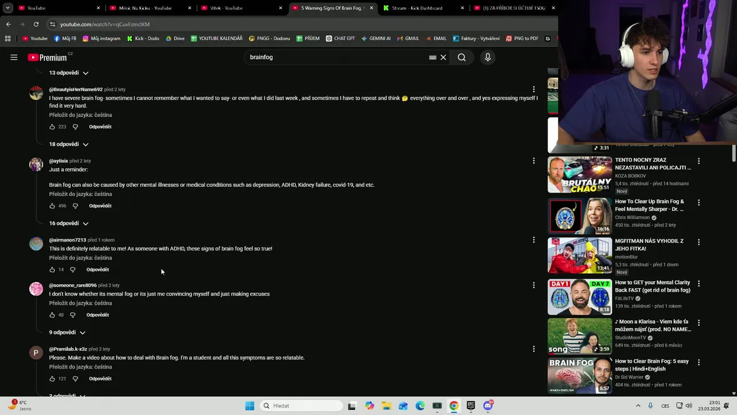Click the Hledat taskbar search box
This screenshot has width=737, height=415.
pos(301,406)
